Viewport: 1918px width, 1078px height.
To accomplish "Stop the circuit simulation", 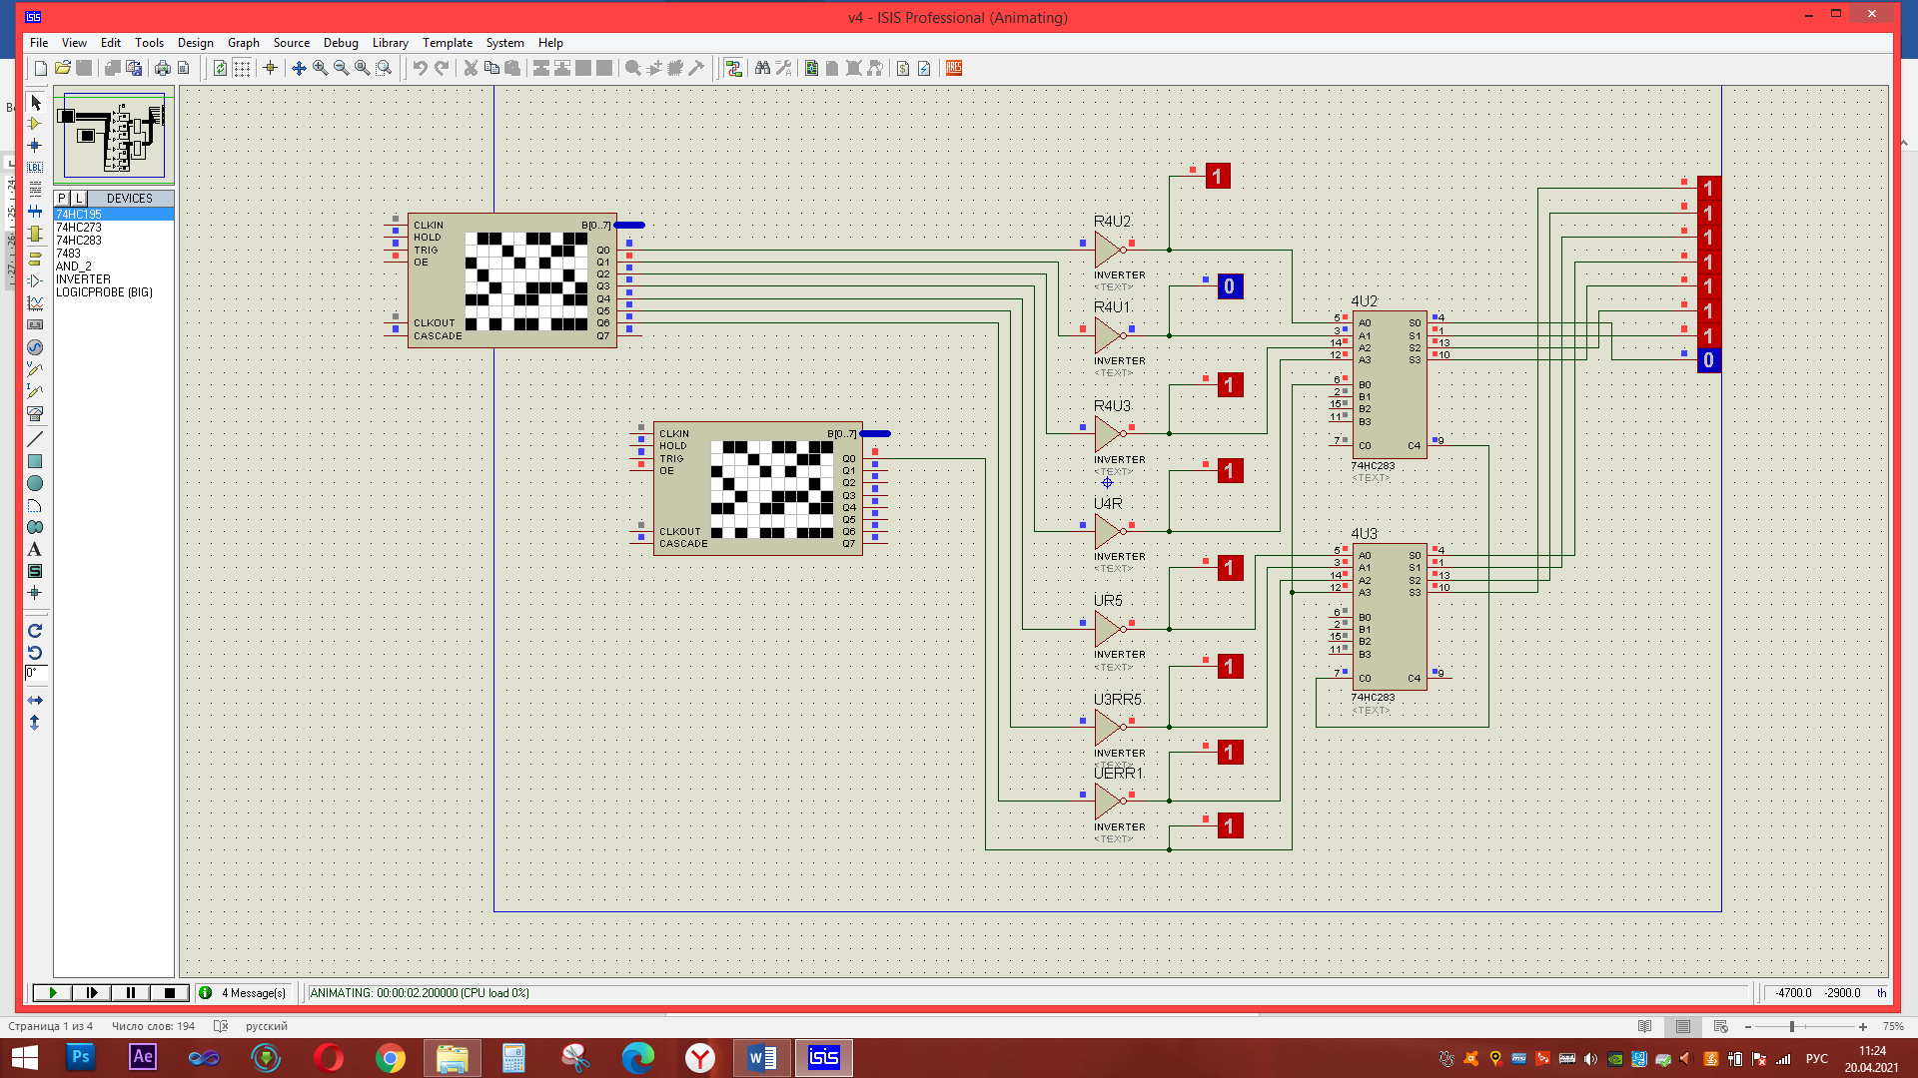I will click(x=170, y=992).
